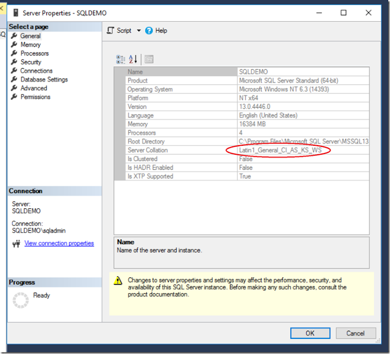Viewport: 390px width, 354px height.
Task: Click the Progress spinner indicator
Action: coord(20,300)
